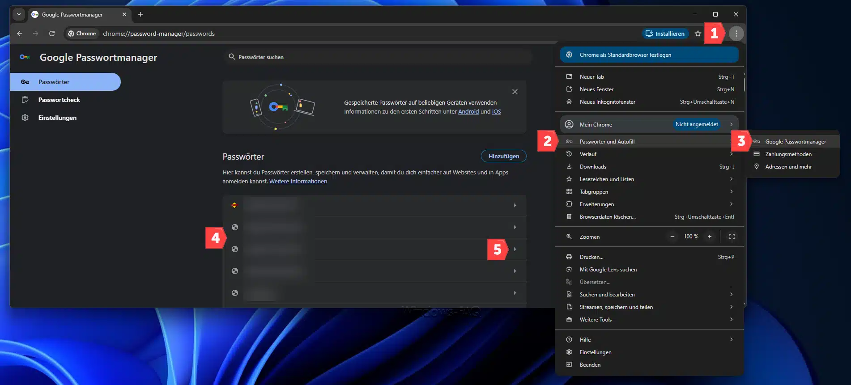Open a new tab with the plus icon
Viewport: 851px width, 385px height.
(x=140, y=14)
